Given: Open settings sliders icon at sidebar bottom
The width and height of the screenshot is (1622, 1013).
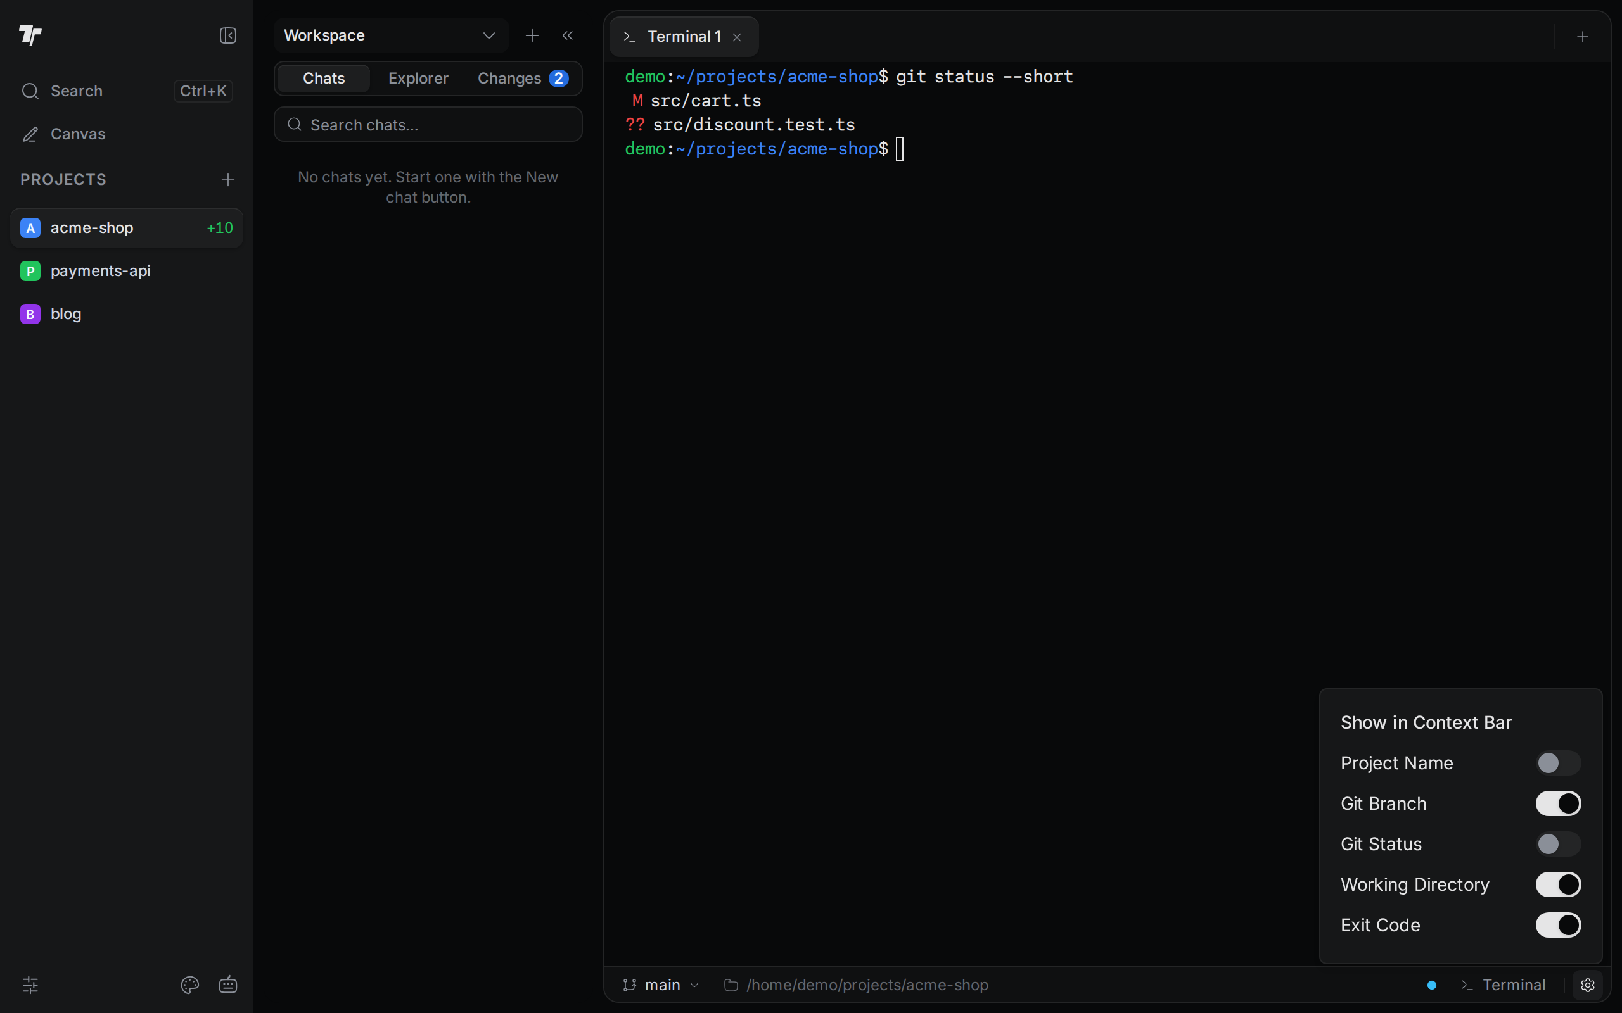Looking at the screenshot, I should point(31,984).
